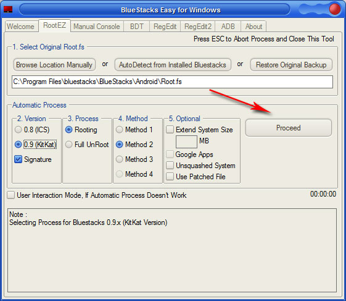Screen dimensions: 346x301
Task: Open the BDT tab
Action: [136, 27]
